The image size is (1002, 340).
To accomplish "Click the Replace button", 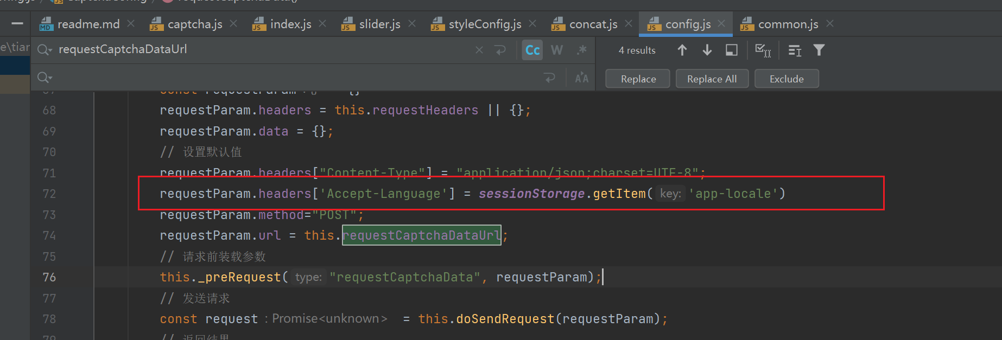I will coord(638,79).
